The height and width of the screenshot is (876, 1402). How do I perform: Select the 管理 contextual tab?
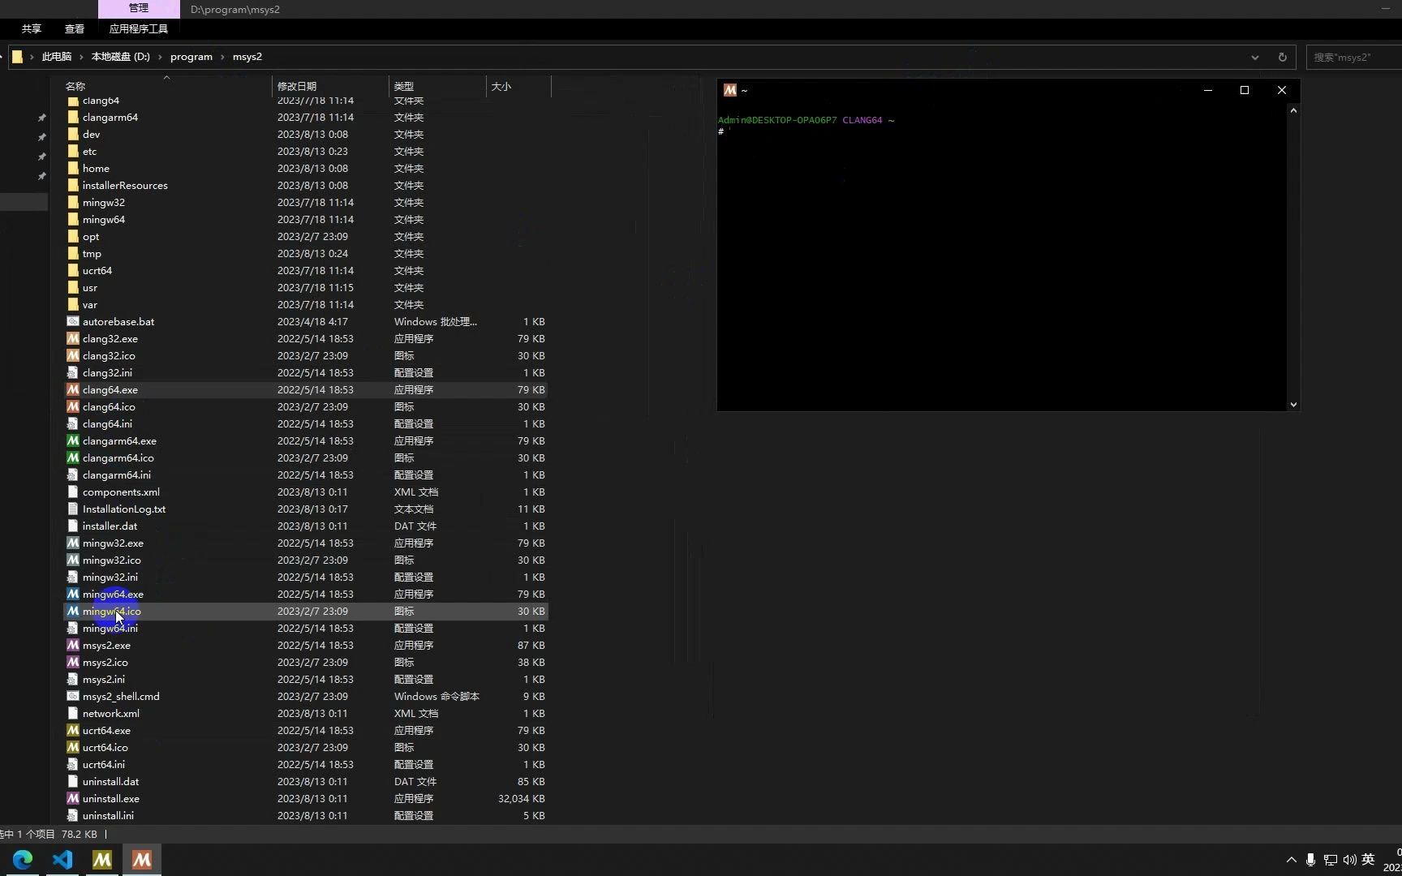click(139, 8)
